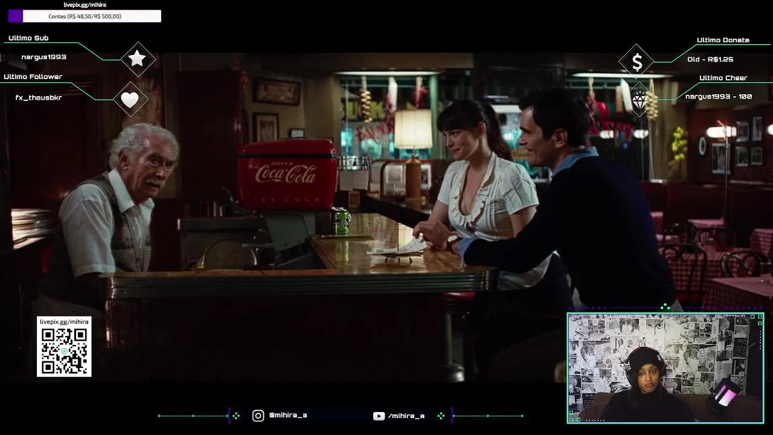Click the dollar sign donate icon
773x435 pixels.
pyautogui.click(x=637, y=62)
